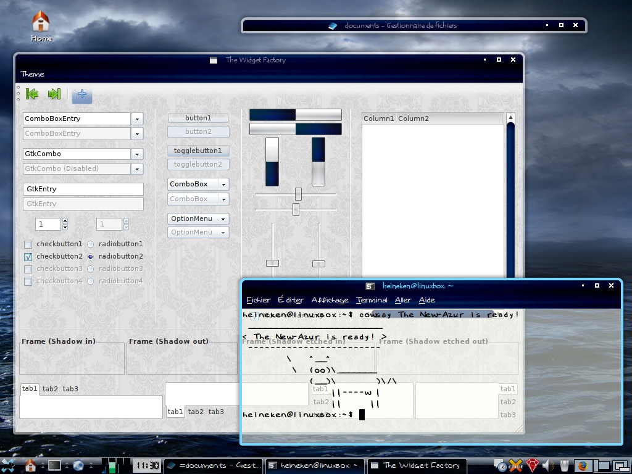This screenshot has width=632, height=474.
Task: Click the terminal window title icon
Action: click(x=370, y=286)
